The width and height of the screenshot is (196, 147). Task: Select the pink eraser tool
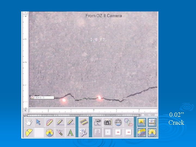click(x=60, y=133)
